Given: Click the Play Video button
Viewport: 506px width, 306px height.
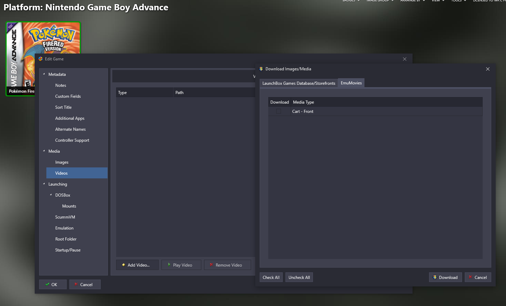Looking at the screenshot, I should (x=181, y=265).
